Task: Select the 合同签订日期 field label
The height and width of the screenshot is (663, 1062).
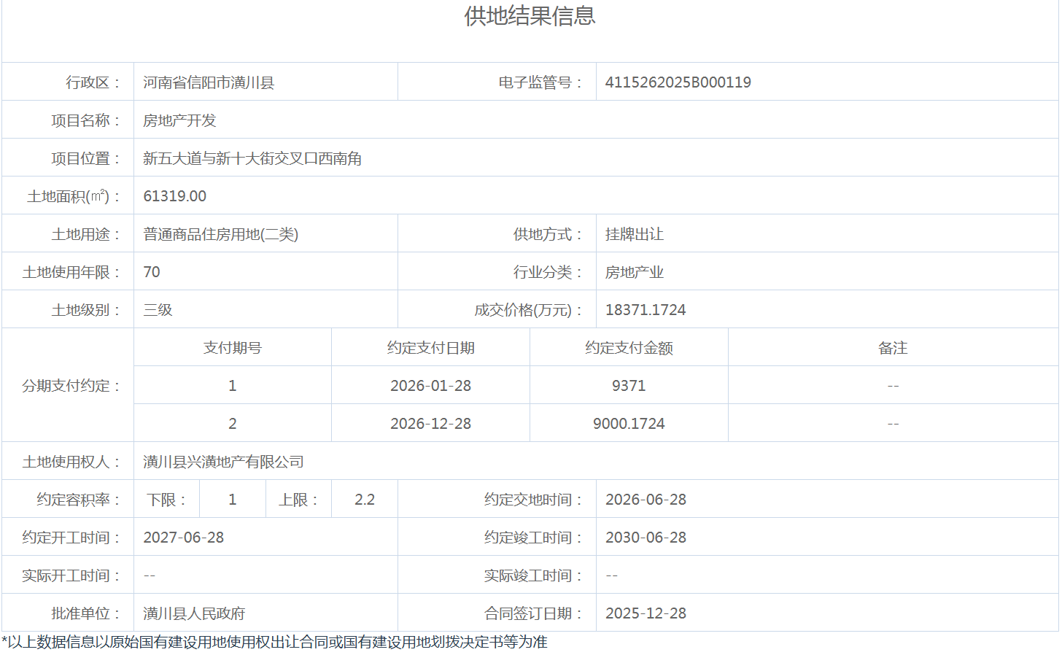Action: click(x=533, y=613)
